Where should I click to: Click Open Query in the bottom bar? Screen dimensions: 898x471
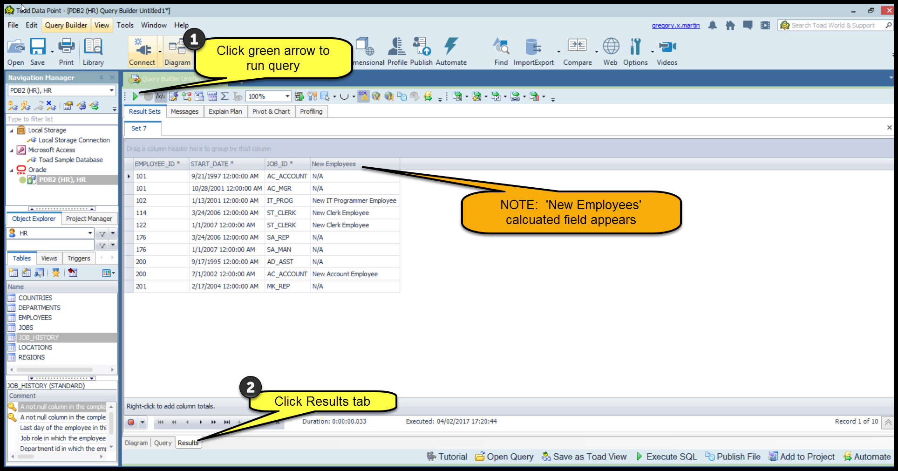click(x=504, y=457)
